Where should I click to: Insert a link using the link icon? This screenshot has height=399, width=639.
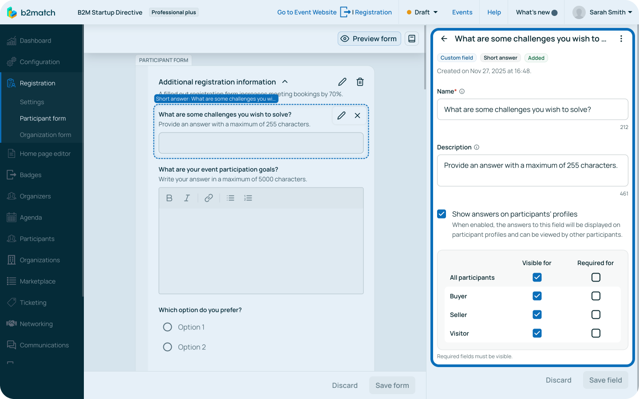click(209, 198)
